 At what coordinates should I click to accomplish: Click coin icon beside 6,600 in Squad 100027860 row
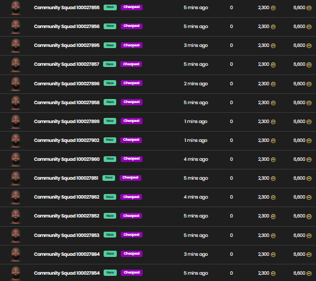pos(309,160)
